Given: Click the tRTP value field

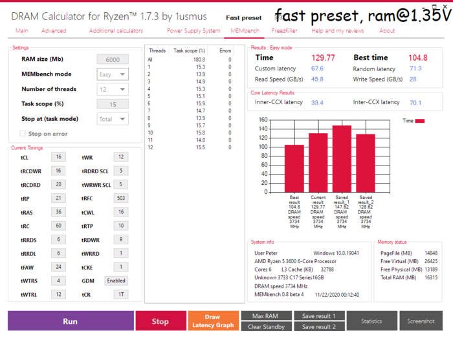Looking at the screenshot, I should coord(121,226).
